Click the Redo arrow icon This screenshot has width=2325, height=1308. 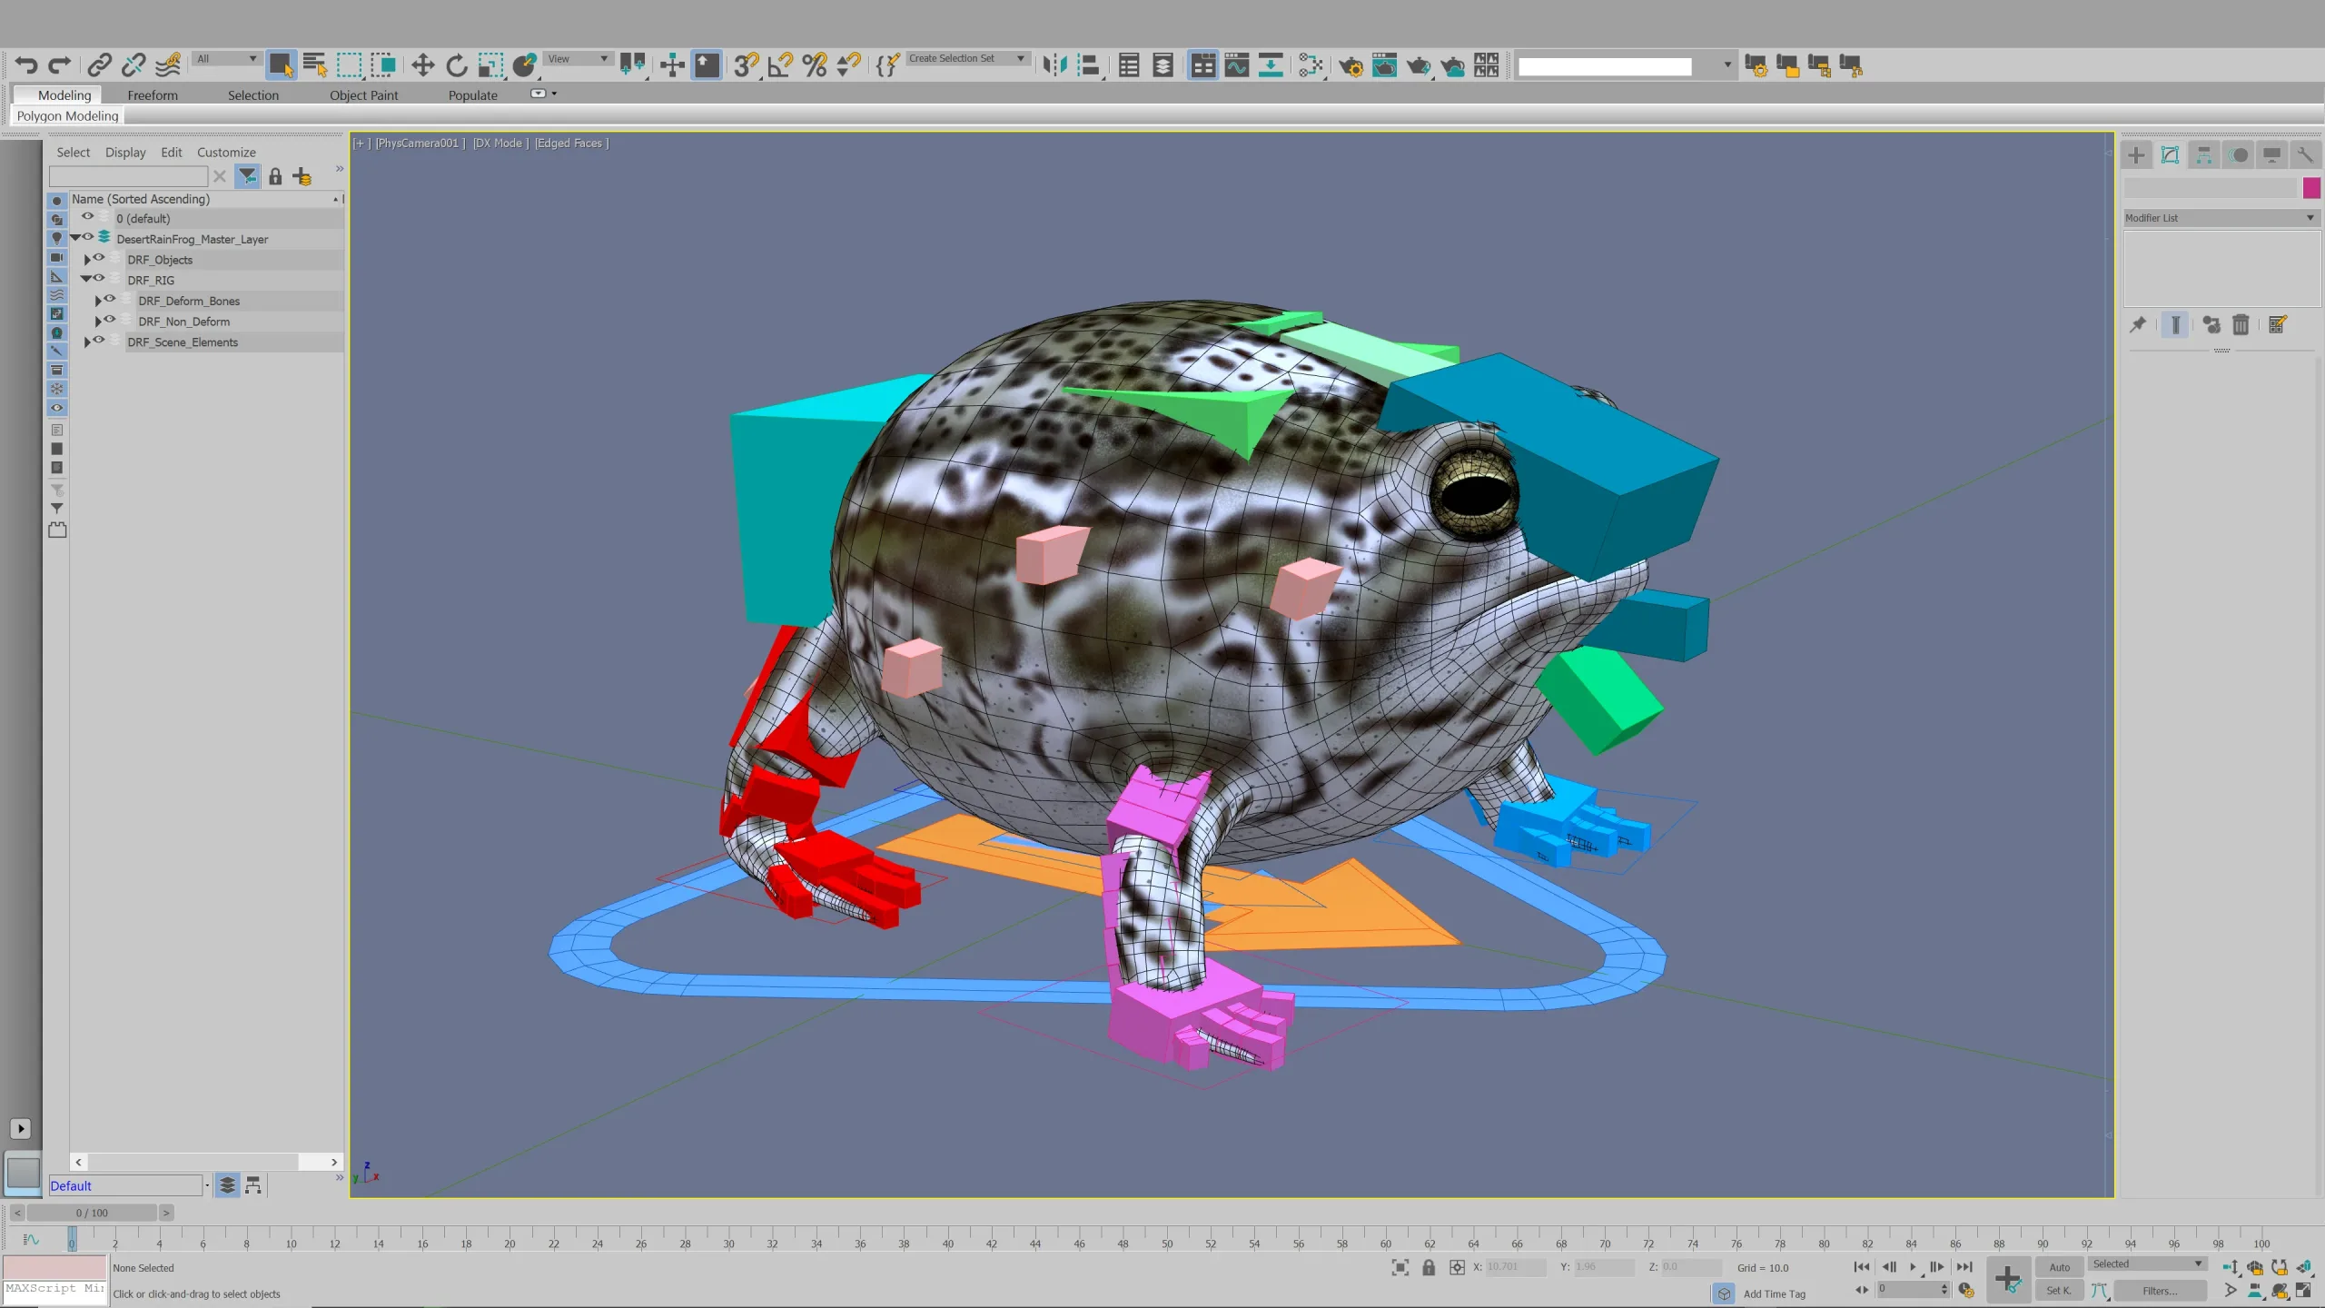click(60, 64)
